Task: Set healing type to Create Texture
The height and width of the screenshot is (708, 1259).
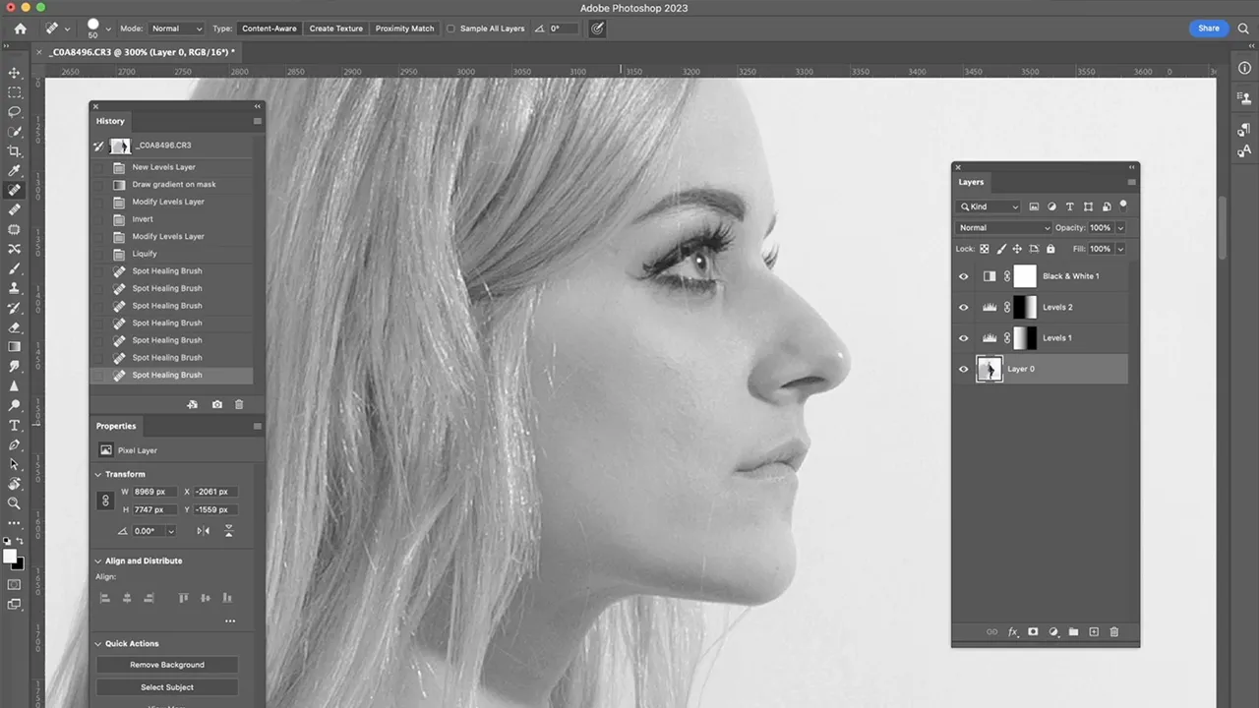Action: [x=336, y=29]
